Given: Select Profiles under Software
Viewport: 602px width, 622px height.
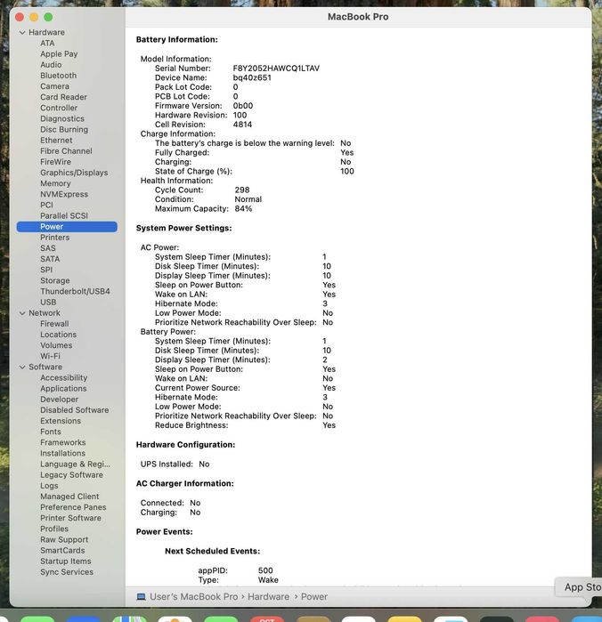Looking at the screenshot, I should coord(54,529).
